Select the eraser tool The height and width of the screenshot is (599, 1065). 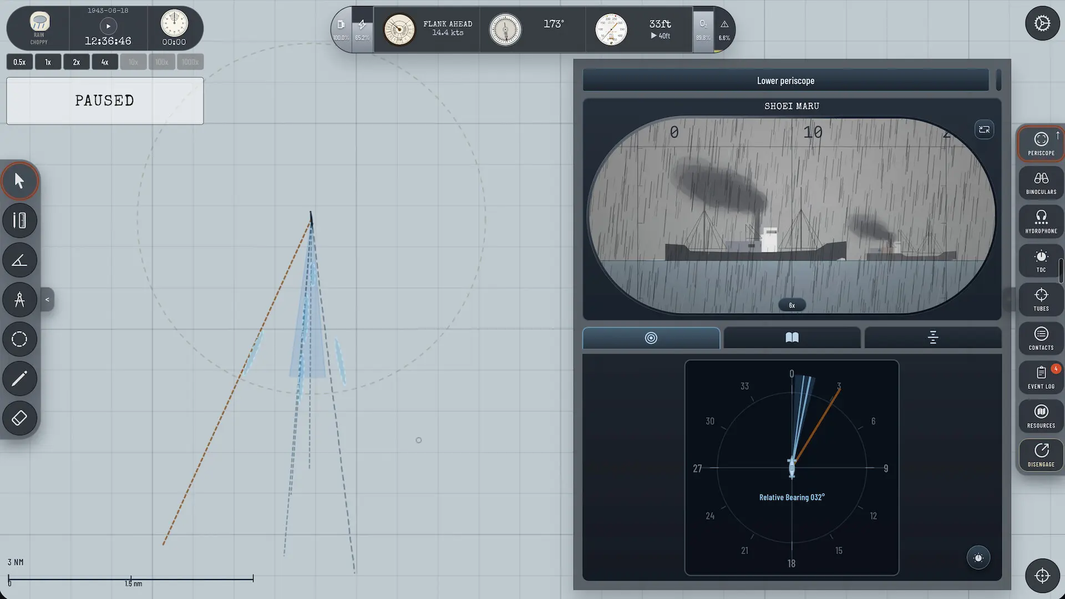coord(19,418)
